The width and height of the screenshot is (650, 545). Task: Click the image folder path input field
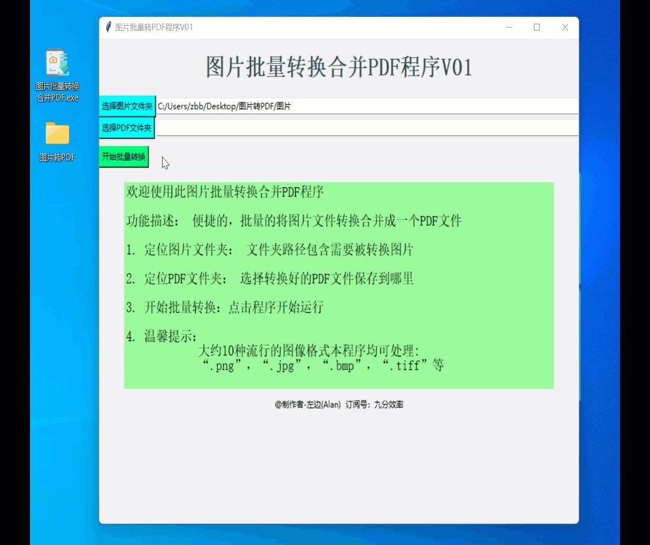(361, 106)
